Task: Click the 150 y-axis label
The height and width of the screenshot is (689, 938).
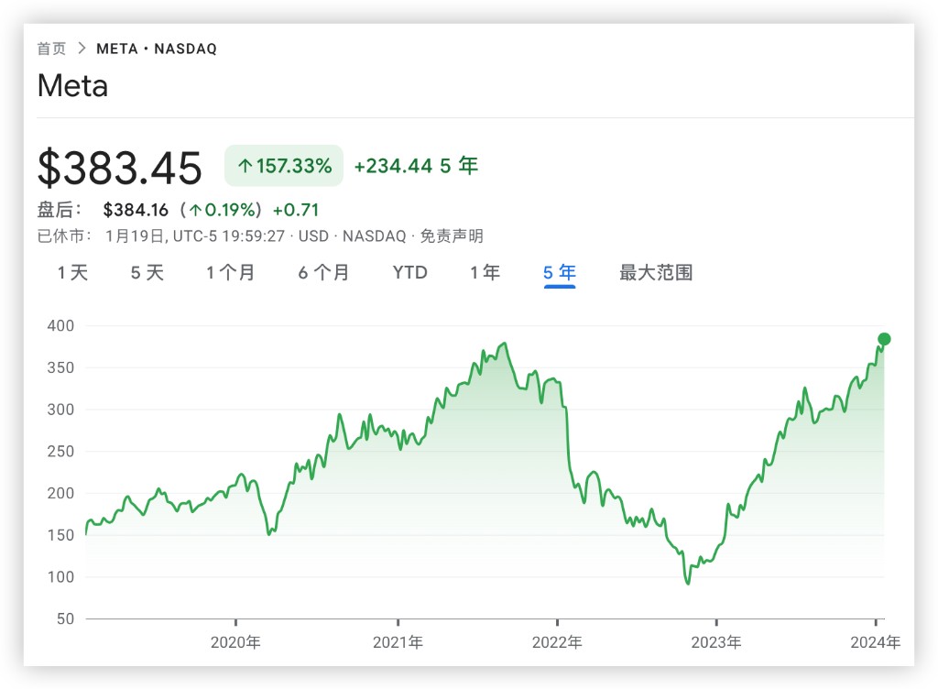Action: pos(60,535)
